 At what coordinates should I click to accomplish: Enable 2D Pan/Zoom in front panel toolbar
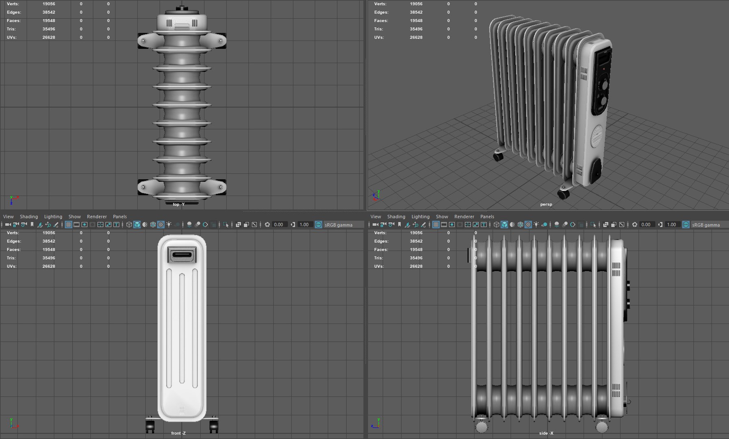pyautogui.click(x=48, y=224)
